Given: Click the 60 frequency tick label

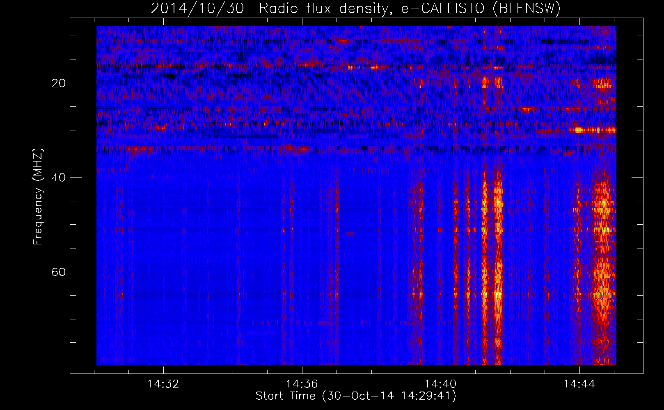Looking at the screenshot, I should point(59,272).
